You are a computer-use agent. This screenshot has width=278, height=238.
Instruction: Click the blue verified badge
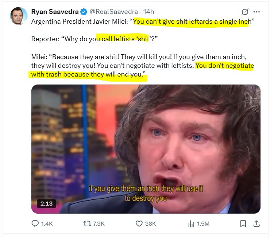point(84,12)
